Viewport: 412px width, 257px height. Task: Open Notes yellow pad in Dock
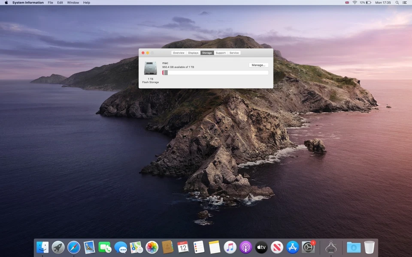pyautogui.click(x=215, y=247)
